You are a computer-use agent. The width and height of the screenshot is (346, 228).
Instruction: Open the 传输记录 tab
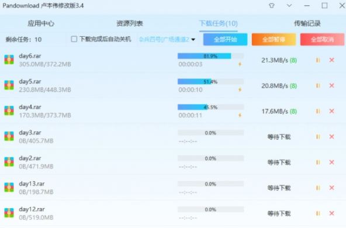click(307, 23)
